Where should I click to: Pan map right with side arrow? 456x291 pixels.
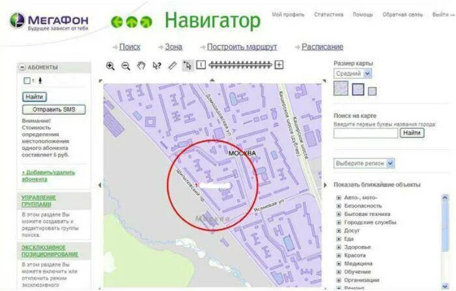pyautogui.click(x=325, y=185)
